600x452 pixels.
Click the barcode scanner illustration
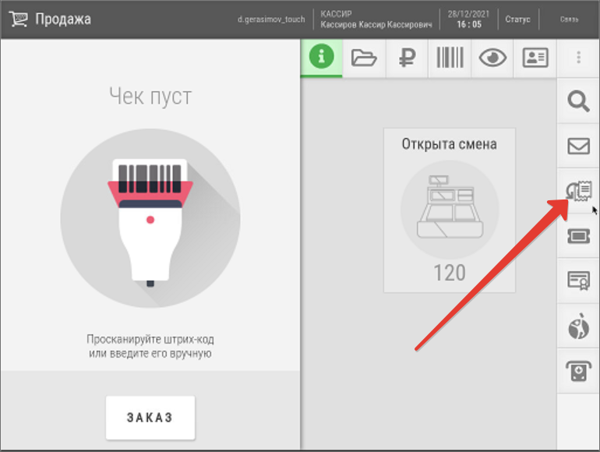(150, 218)
